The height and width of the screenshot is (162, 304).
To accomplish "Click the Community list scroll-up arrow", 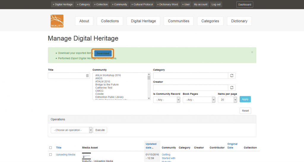I will pos(149,74).
